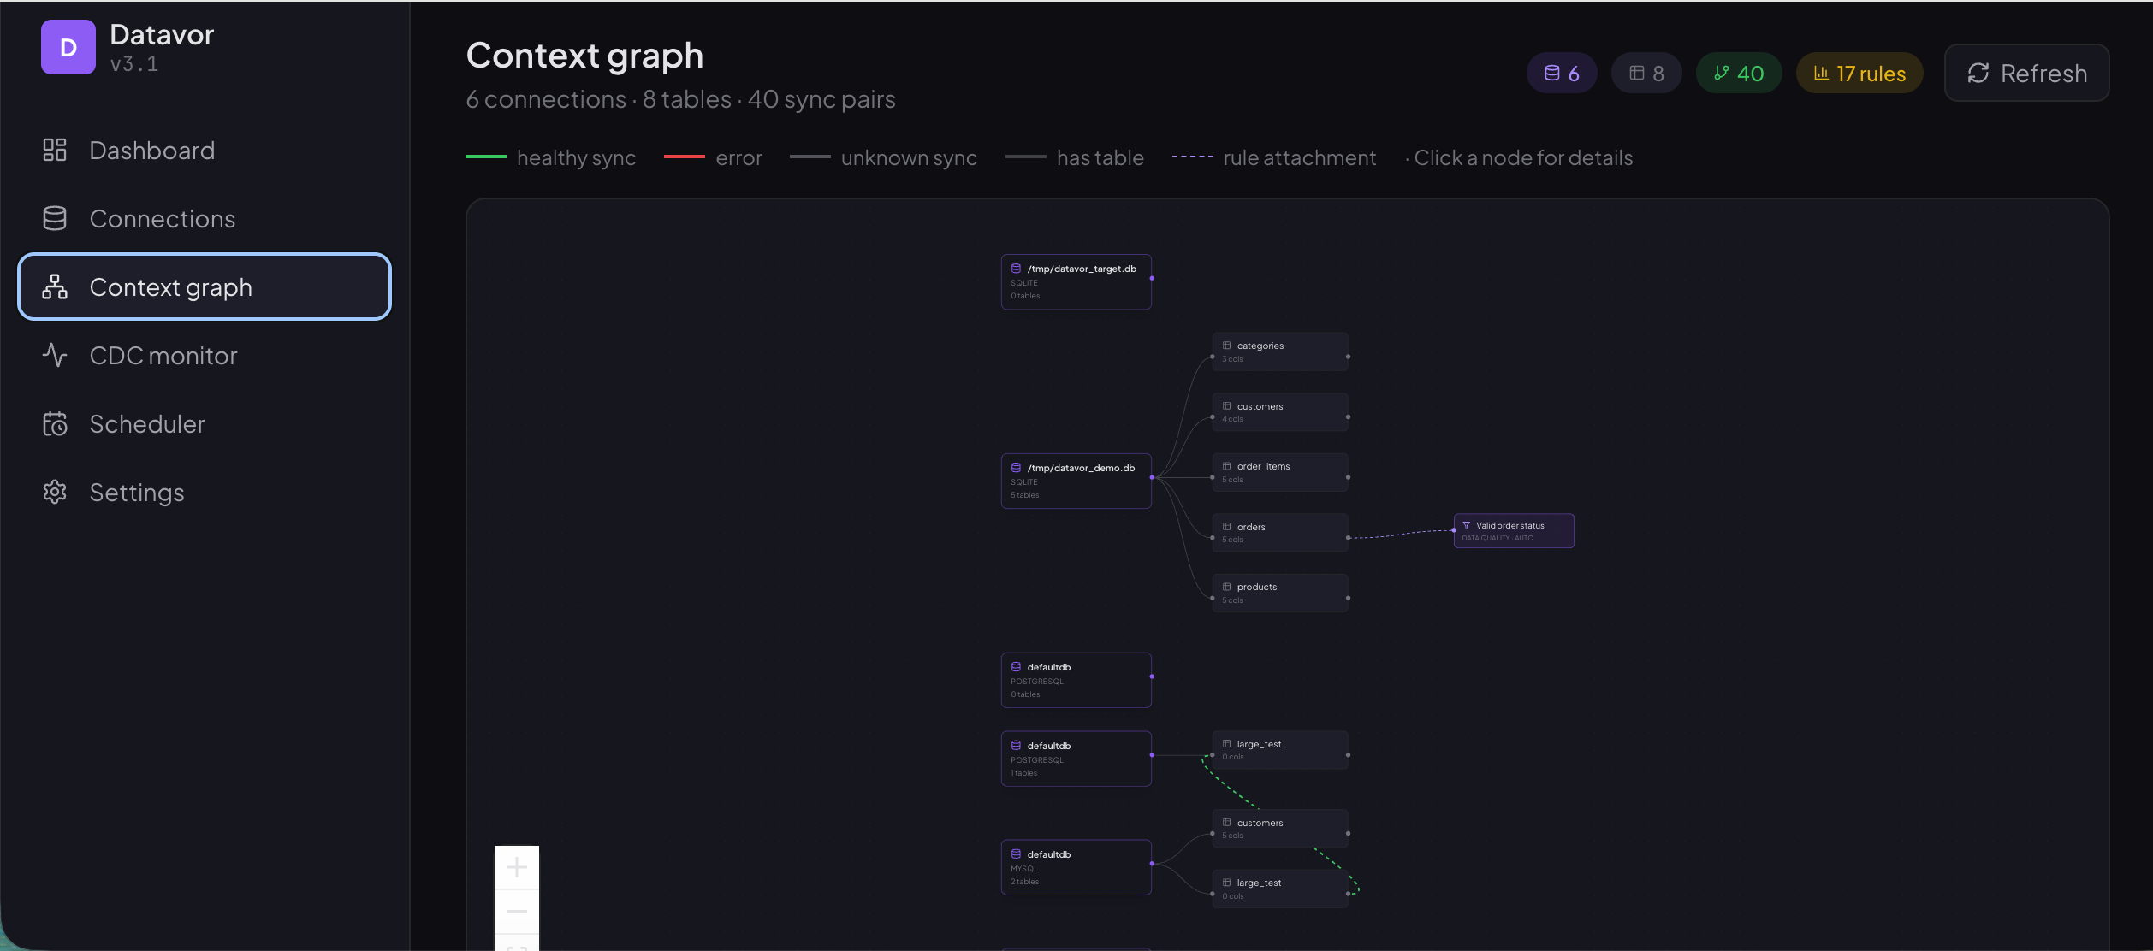The width and height of the screenshot is (2153, 951).
Task: Click the has table legend label
Action: coord(1100,158)
